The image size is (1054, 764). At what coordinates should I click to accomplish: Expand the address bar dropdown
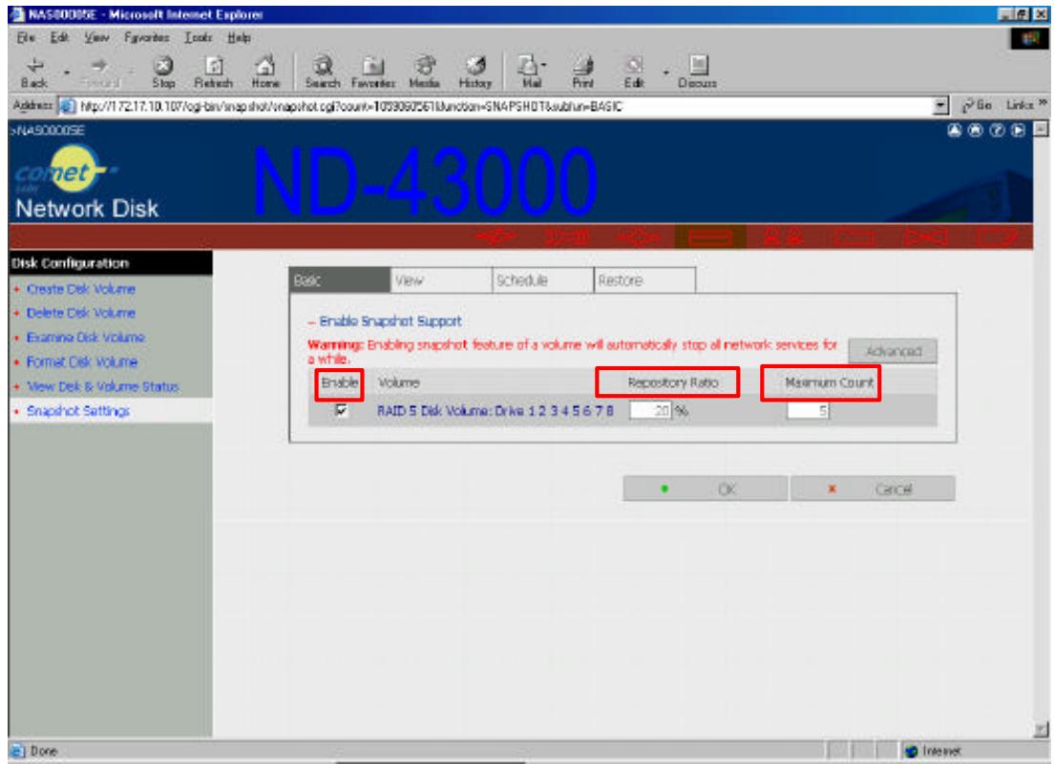[x=941, y=106]
